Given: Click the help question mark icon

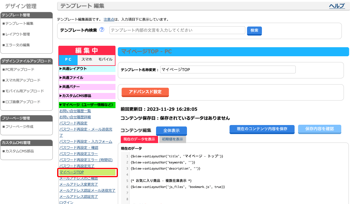Looking at the screenshot, I should coord(102,30).
